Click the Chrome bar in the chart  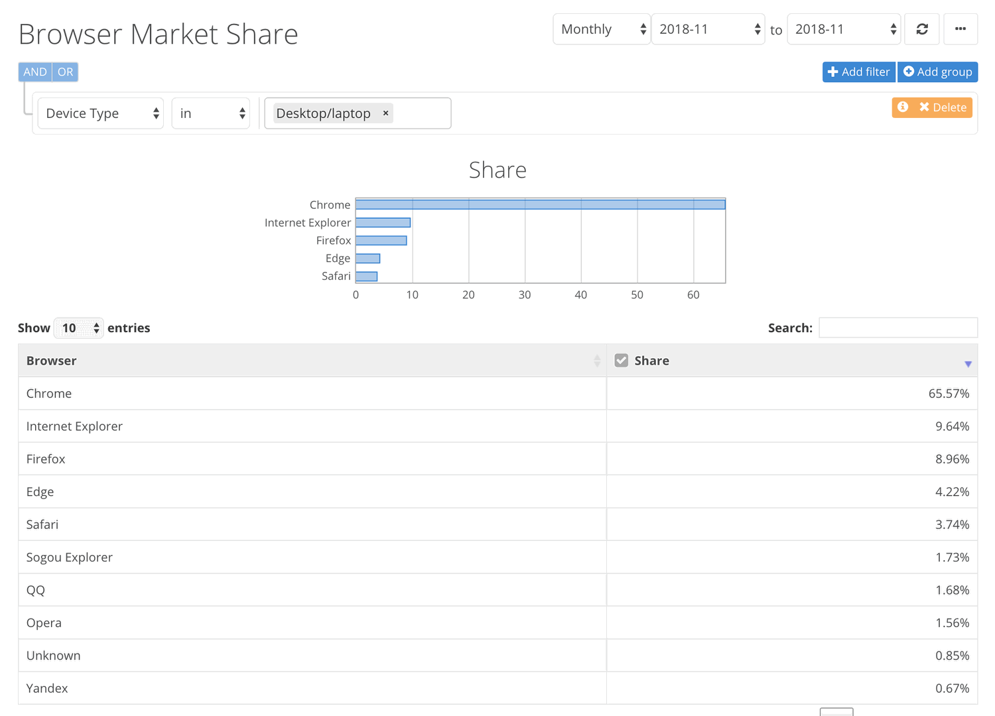pos(540,204)
